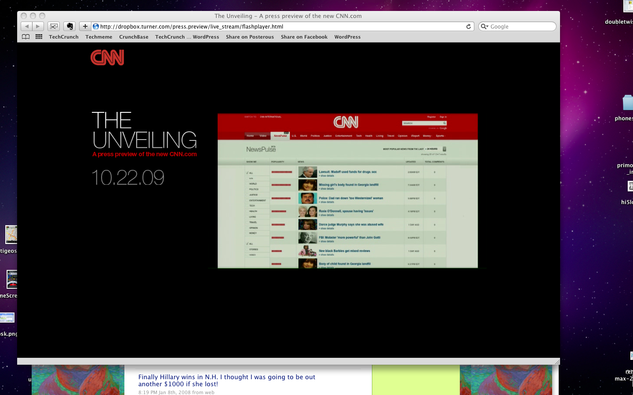Open the Techmeme bookmark
This screenshot has width=633, height=395.
tap(99, 37)
